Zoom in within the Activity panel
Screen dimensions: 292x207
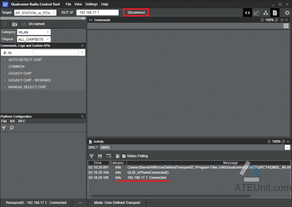[x=284, y=141]
